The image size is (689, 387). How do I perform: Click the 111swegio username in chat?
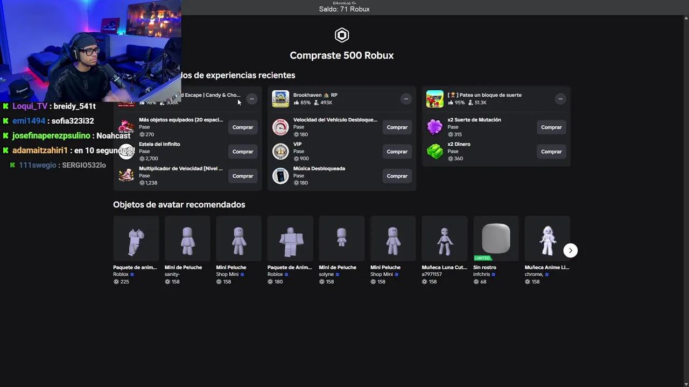coord(38,165)
